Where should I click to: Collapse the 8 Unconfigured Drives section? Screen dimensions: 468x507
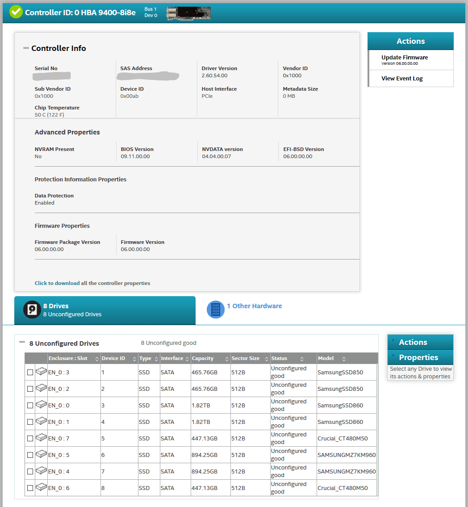[x=22, y=342]
